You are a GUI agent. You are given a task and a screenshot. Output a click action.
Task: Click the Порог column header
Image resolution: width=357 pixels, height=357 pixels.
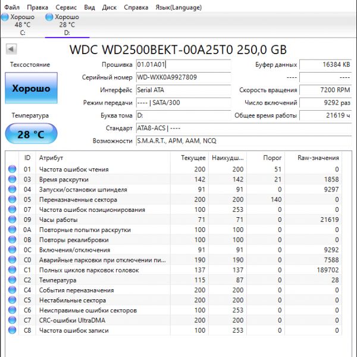(x=266, y=158)
